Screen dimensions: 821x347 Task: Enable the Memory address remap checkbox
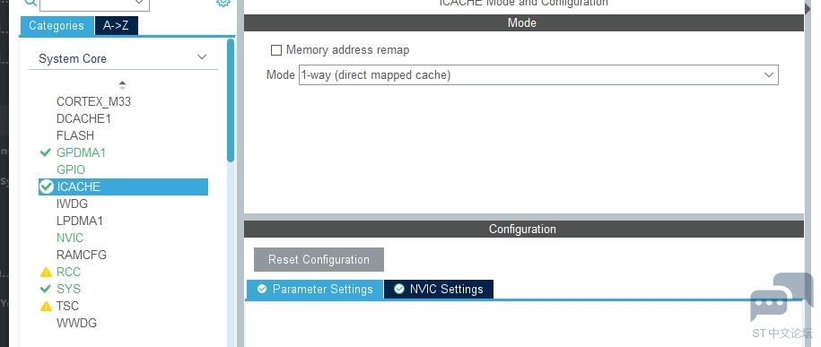pos(276,50)
